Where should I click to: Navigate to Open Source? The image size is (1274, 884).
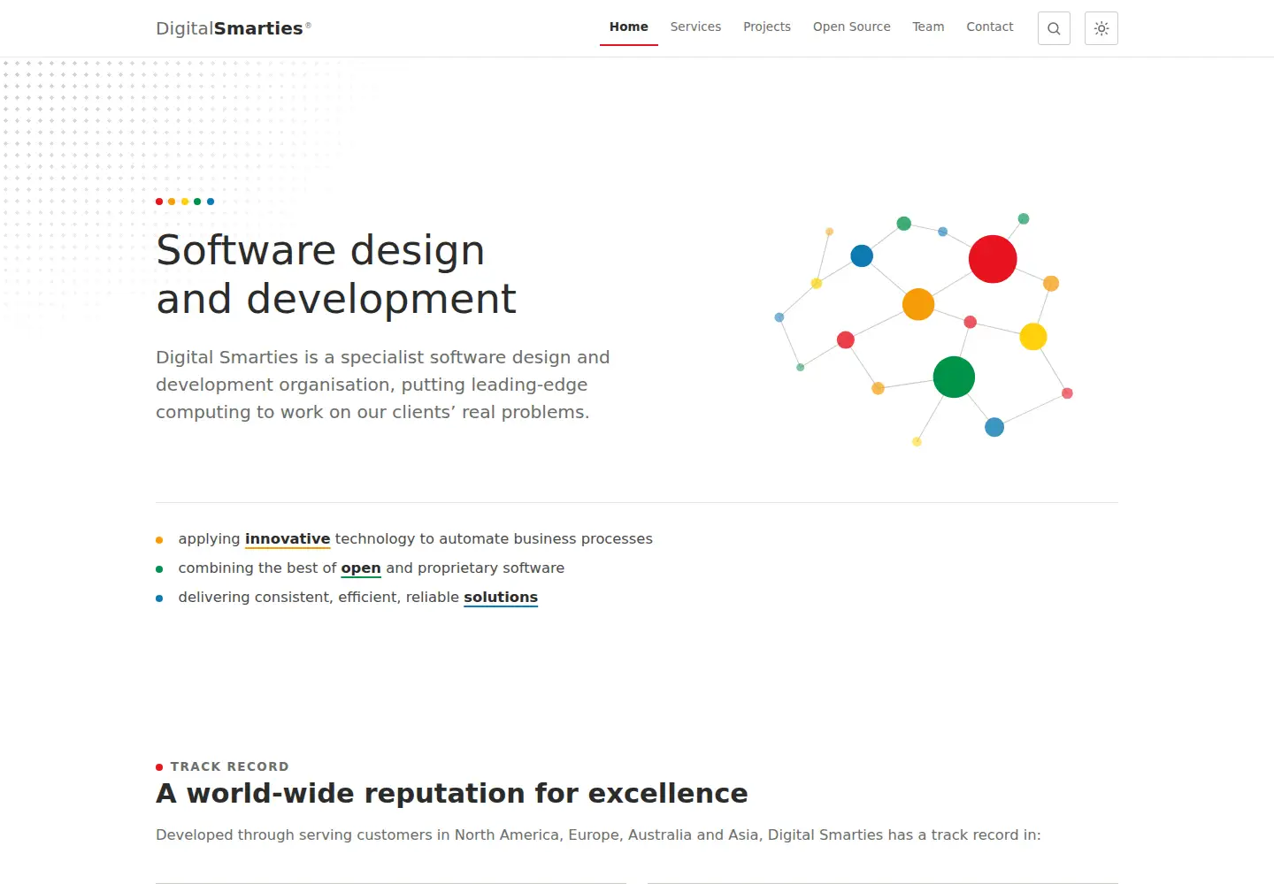(x=852, y=27)
